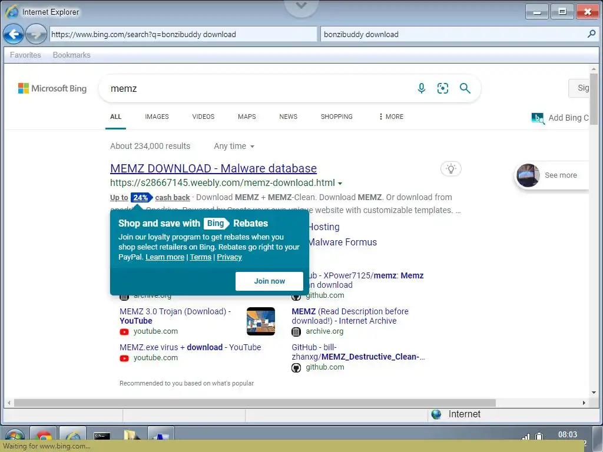Click the browser address bar URL field
This screenshot has width=603, height=452.
click(x=184, y=34)
